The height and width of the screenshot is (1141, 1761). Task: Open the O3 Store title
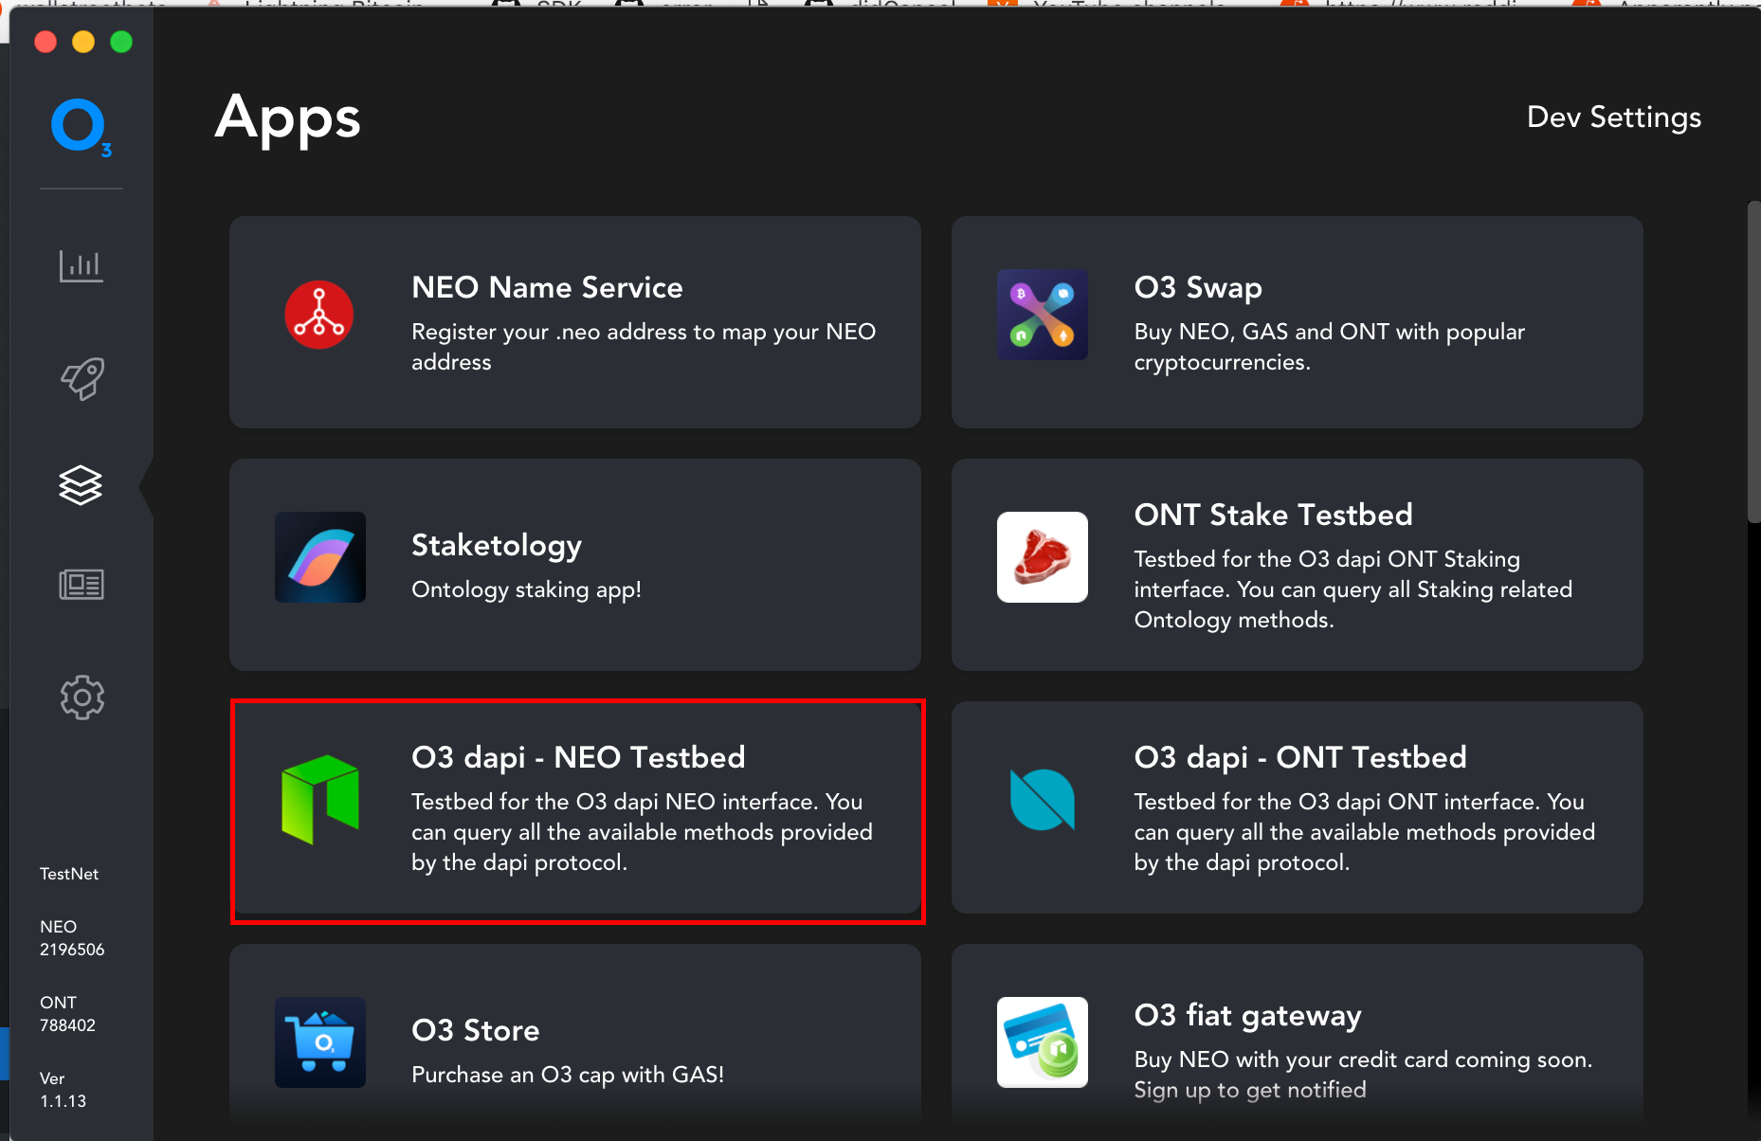pos(476,1030)
